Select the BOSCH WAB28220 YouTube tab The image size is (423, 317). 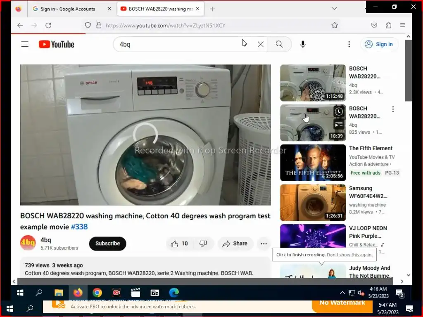point(161,9)
